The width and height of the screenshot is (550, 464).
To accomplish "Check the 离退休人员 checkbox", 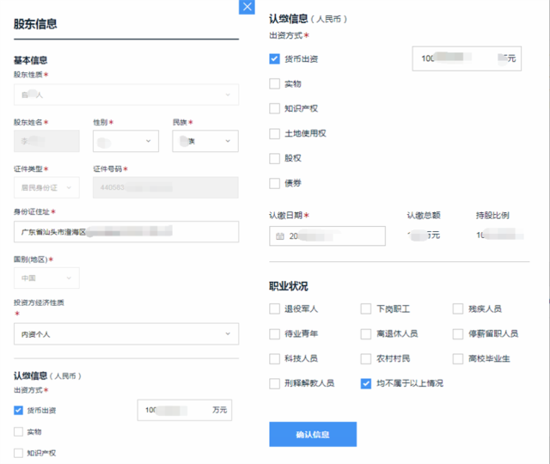I will coord(366,334).
